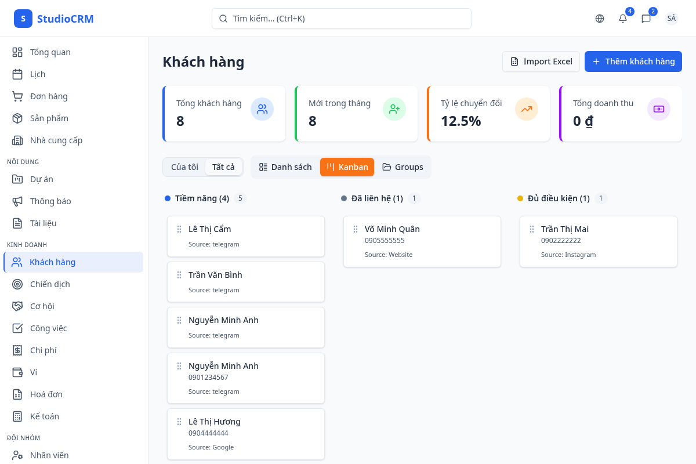The width and height of the screenshot is (696, 464).
Task: Click the globe language icon
Action: [599, 18]
